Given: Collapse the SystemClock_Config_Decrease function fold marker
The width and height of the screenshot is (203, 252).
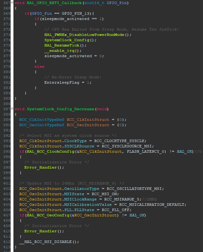Looking at the screenshot, I should (12, 108).
